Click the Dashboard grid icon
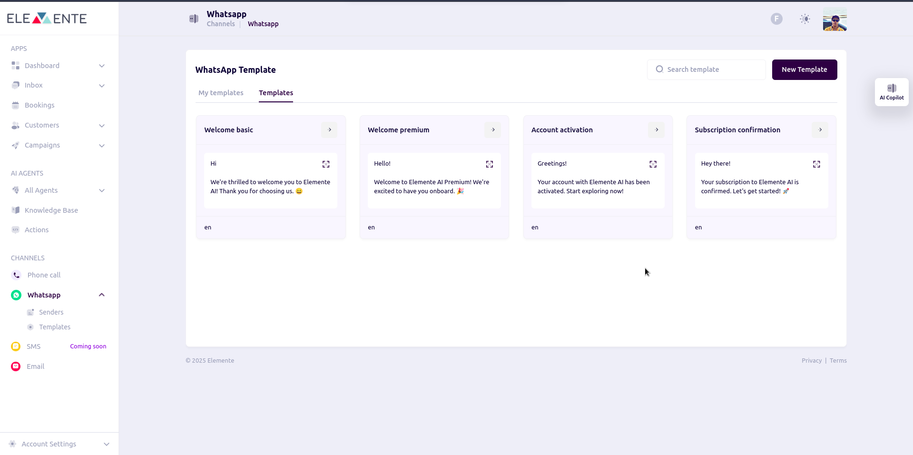This screenshot has width=913, height=455. [x=16, y=66]
